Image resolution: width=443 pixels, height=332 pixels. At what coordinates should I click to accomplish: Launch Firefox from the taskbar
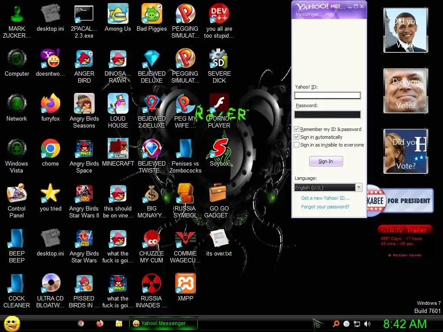[x=100, y=323]
